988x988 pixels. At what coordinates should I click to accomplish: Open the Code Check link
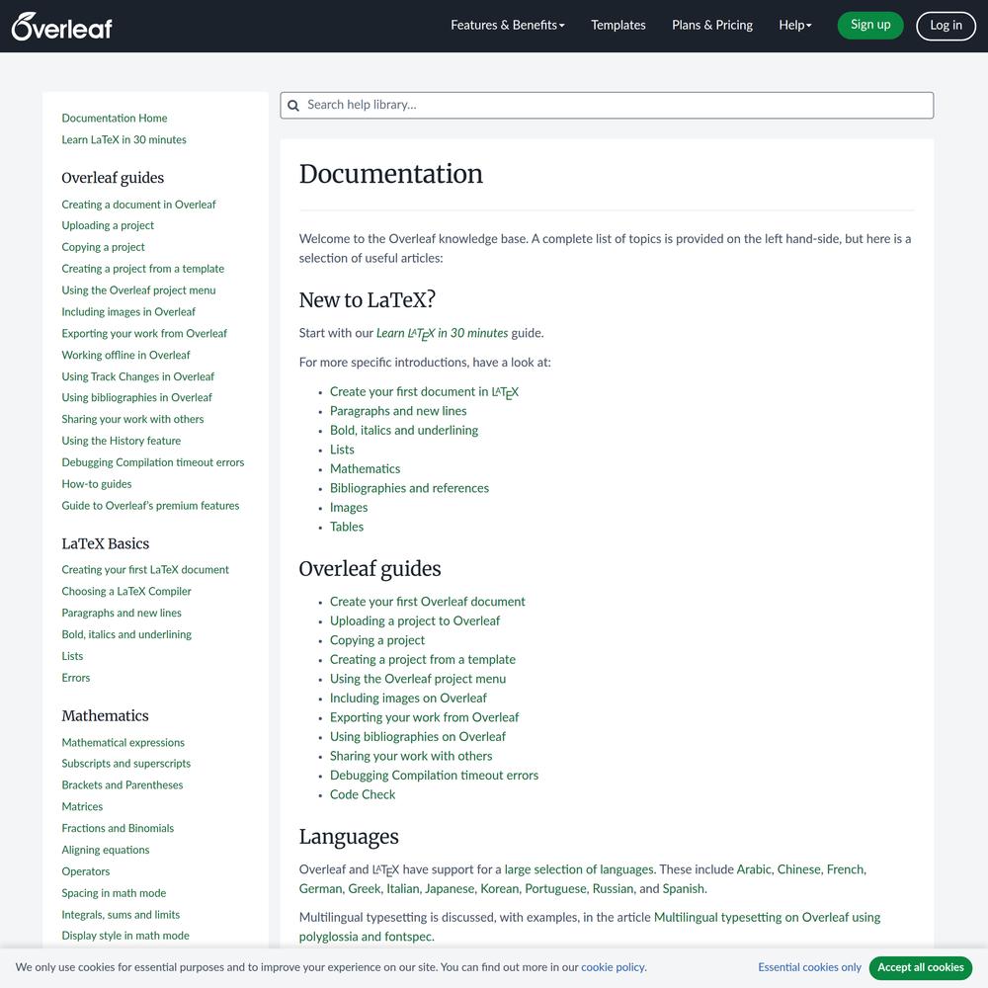363,794
